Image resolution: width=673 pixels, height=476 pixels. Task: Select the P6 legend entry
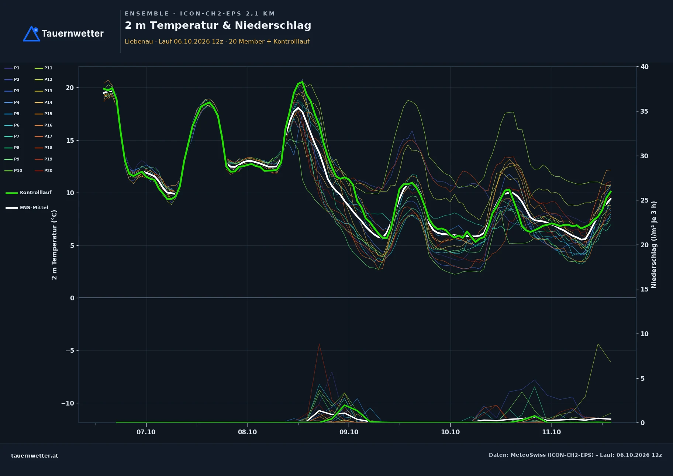coord(12,125)
